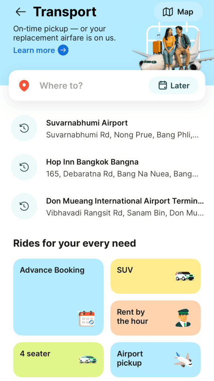This screenshot has width=214, height=381.
Task: Click the back arrow beside Transport
Action: [x=20, y=12]
